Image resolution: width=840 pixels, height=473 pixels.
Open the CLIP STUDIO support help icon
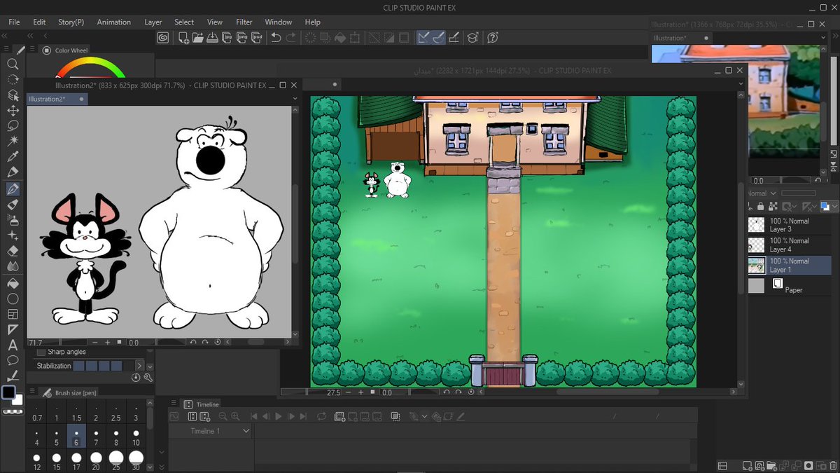493,38
